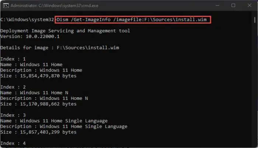Click the 'Deployment Image Servicing and Management tool' line
The width and height of the screenshot is (258, 148).
coord(65,31)
